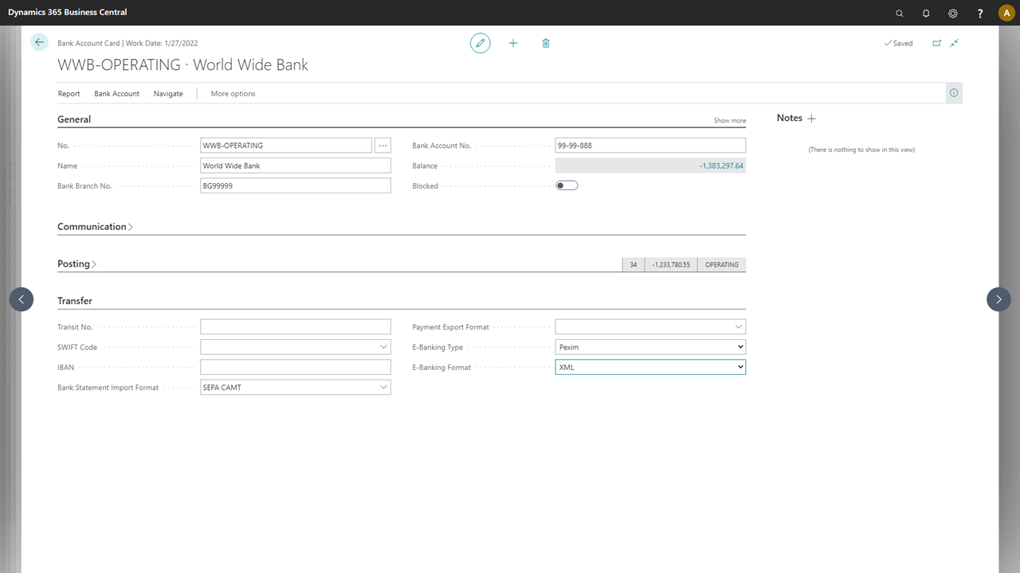Image resolution: width=1020 pixels, height=573 pixels.
Task: Add a new note with plus icon
Action: tap(812, 119)
